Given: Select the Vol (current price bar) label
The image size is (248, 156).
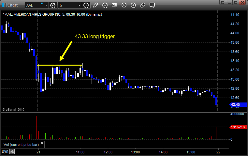Looking at the screenshot, I should coord(21,145).
